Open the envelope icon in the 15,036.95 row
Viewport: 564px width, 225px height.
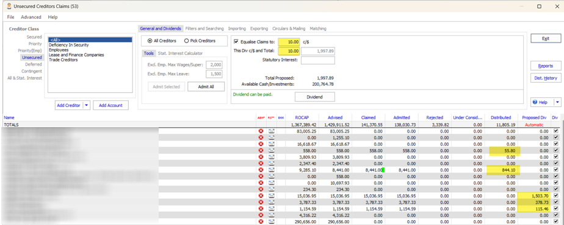[272, 196]
